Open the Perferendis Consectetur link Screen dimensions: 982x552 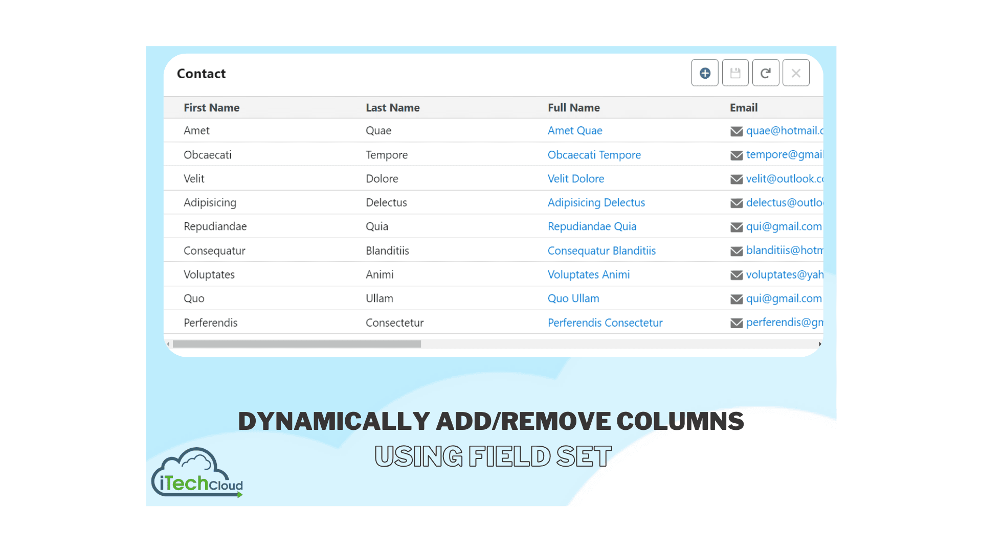pos(605,323)
